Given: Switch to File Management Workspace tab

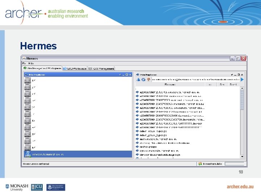Looking at the screenshot, I should tap(42, 68).
